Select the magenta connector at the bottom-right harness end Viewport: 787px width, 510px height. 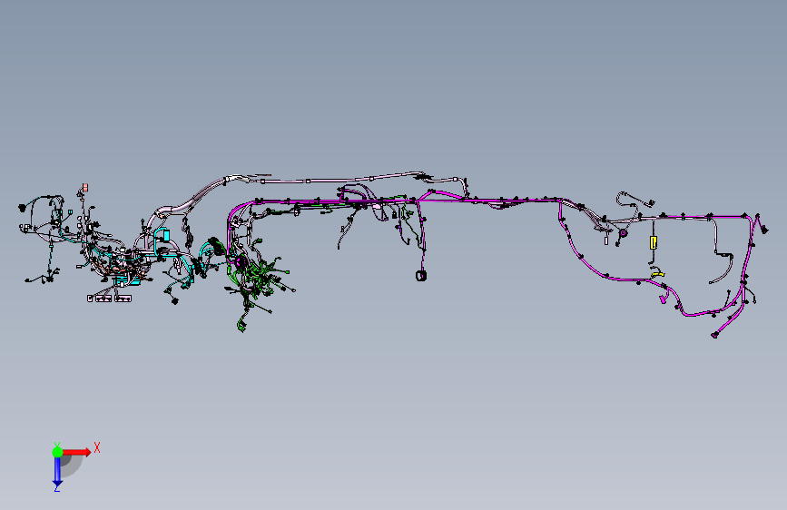pyautogui.click(x=714, y=335)
